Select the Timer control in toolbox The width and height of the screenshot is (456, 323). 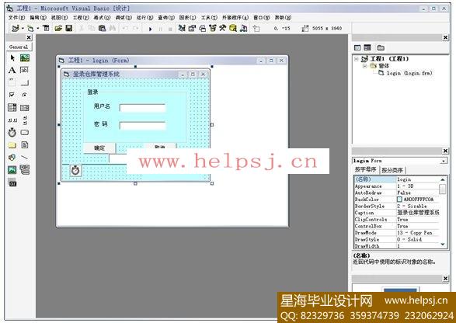[x=12, y=133]
